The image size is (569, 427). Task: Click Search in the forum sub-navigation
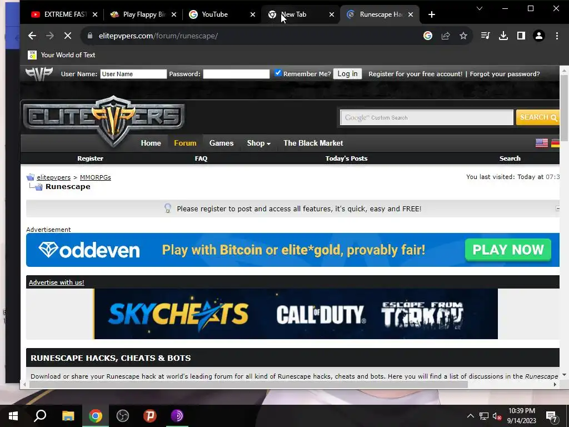(x=510, y=158)
